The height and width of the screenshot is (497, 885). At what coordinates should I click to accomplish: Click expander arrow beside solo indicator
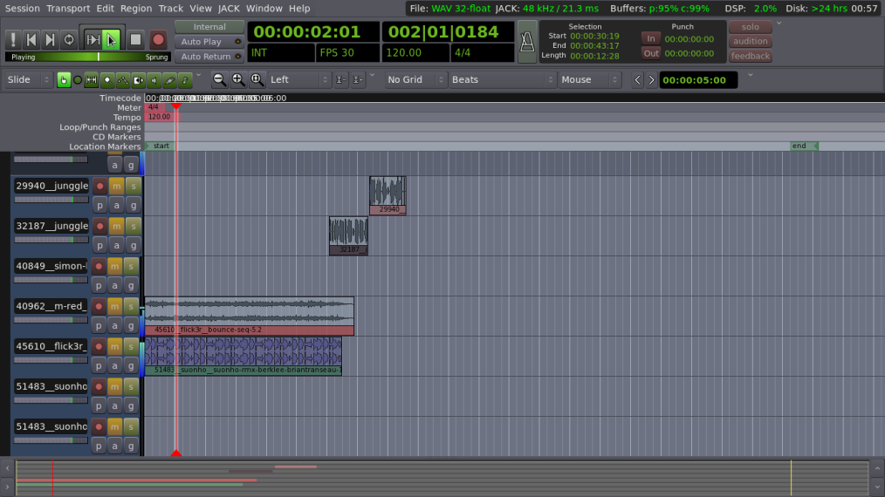tap(779, 24)
